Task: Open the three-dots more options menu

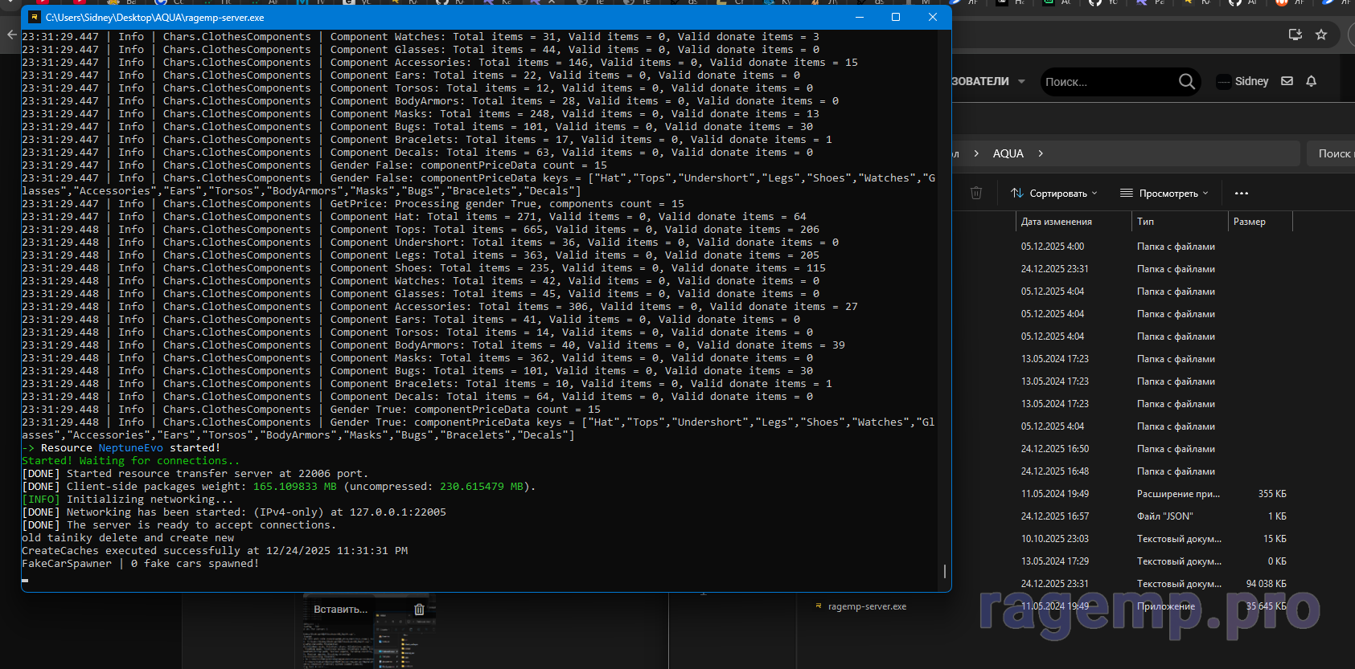Action: 1242,193
